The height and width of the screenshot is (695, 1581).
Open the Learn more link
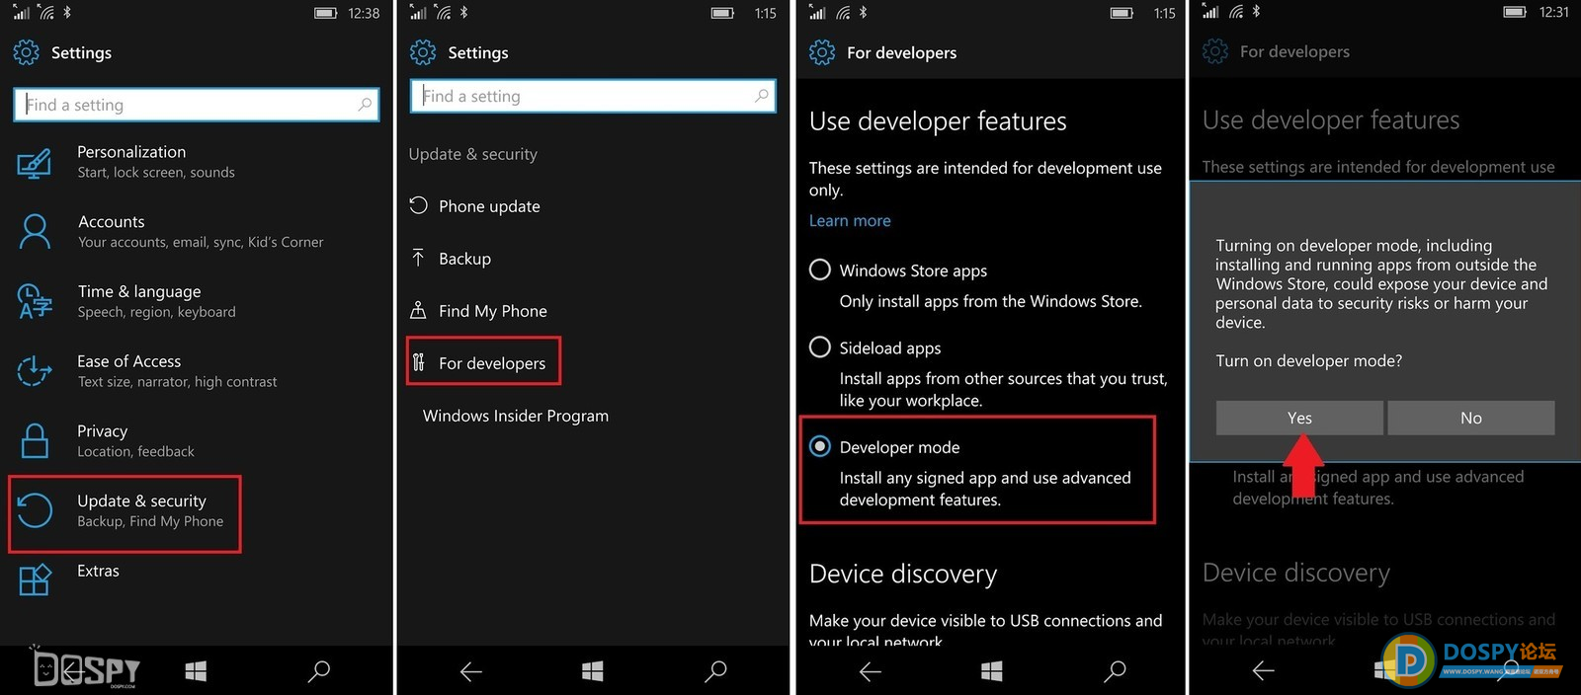tap(850, 220)
